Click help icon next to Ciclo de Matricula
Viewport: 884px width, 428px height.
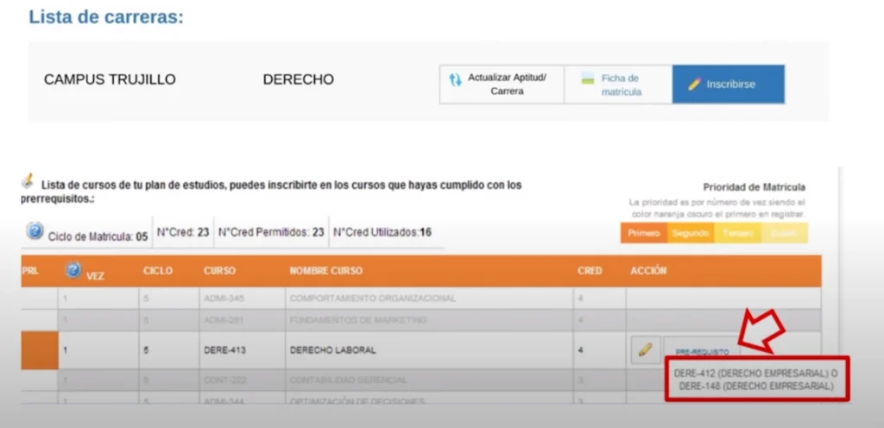(35, 231)
